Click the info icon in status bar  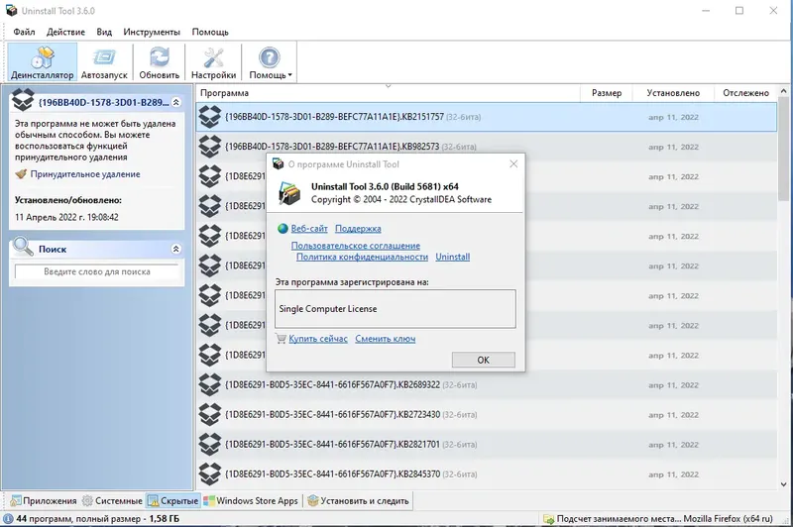click(x=9, y=519)
